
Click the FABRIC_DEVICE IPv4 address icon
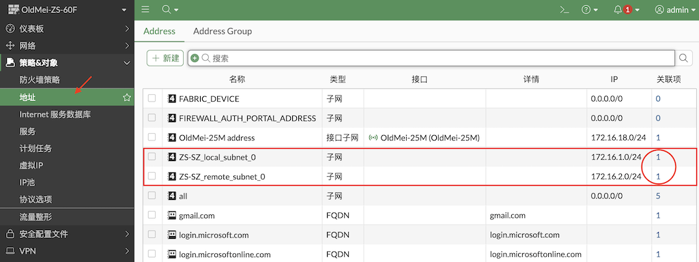point(171,98)
